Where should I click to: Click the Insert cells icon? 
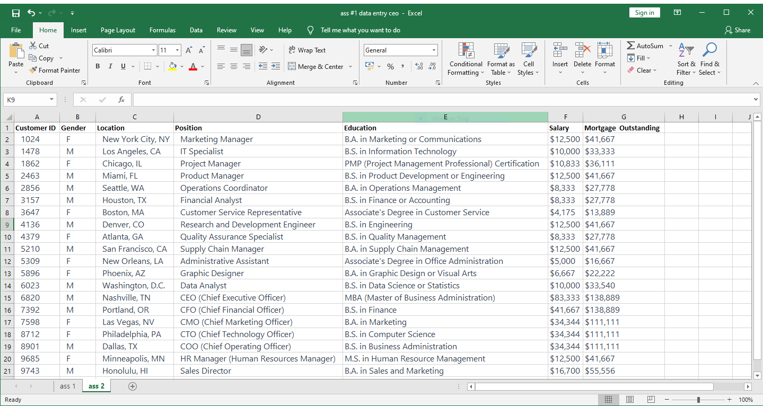pos(560,51)
